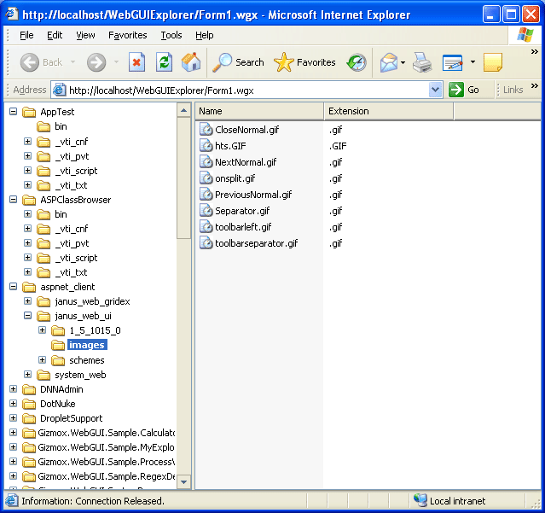The height and width of the screenshot is (513, 545).
Task: Expand the DropletSupport folder
Action: point(13,418)
